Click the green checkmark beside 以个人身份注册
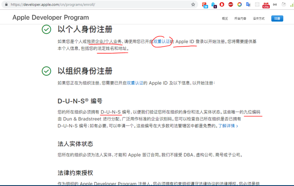Screen dimensions: 294x186 pos(46,29)
